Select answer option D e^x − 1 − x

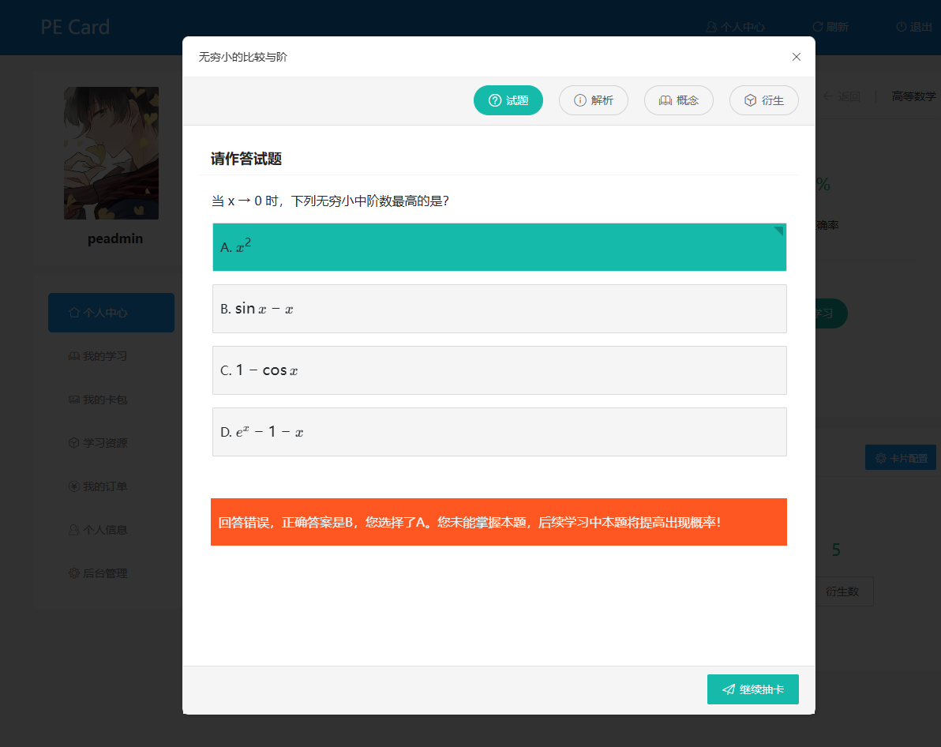499,432
